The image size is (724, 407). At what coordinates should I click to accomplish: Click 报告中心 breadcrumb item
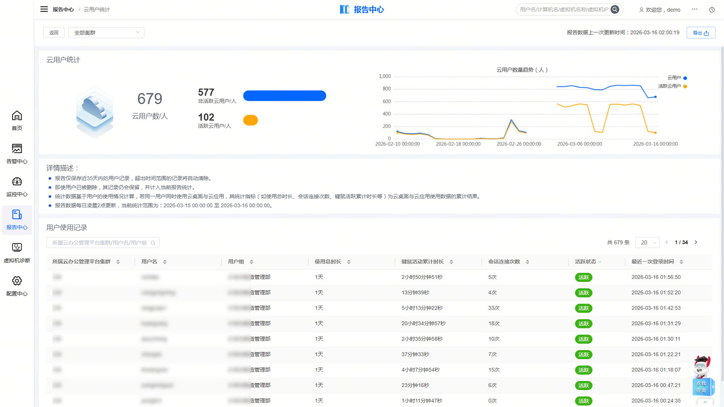tap(63, 9)
